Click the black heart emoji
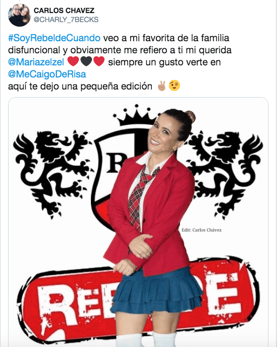 tap(86, 61)
